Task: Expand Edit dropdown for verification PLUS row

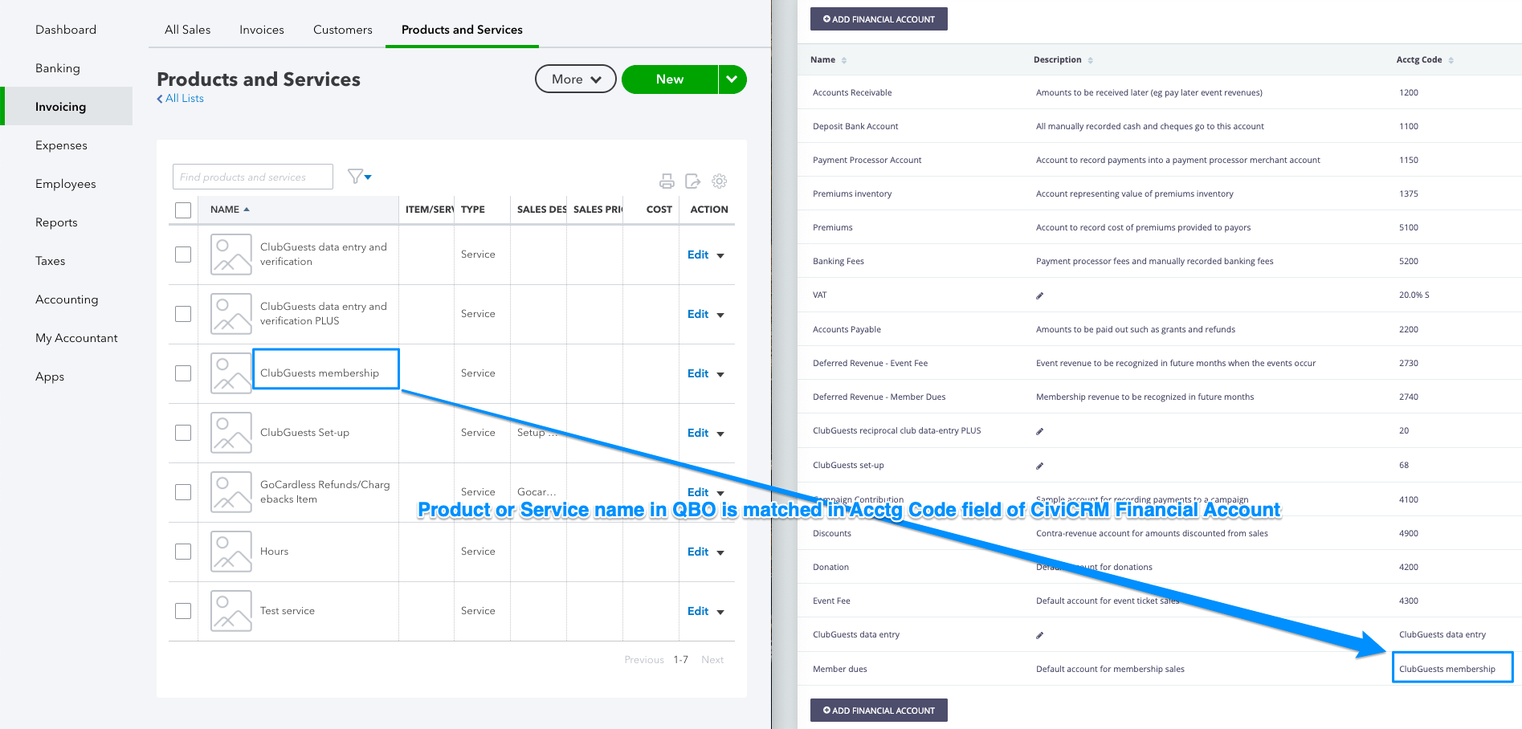Action: [x=720, y=316]
